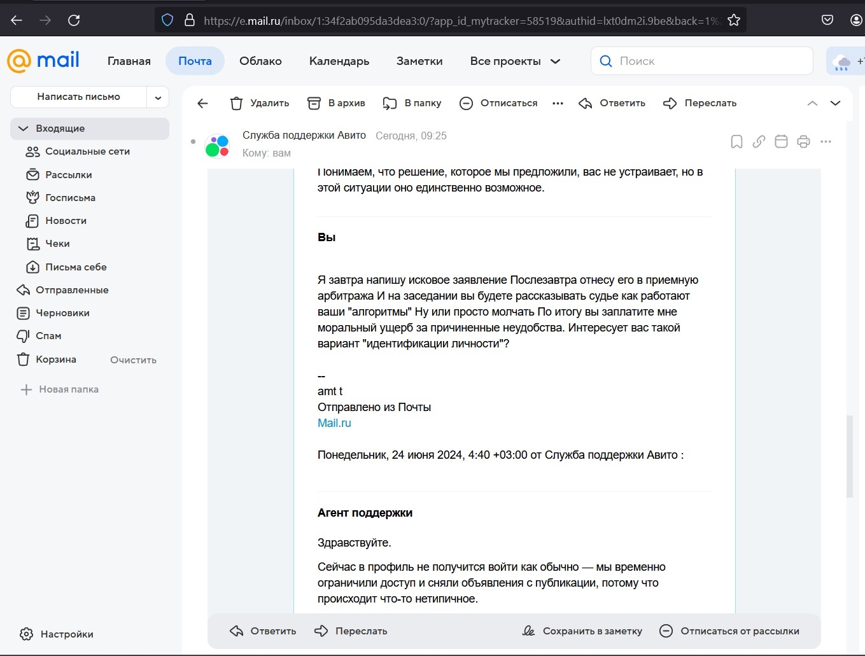Click Отписаться от рассылки button
865x656 pixels.
(729, 631)
